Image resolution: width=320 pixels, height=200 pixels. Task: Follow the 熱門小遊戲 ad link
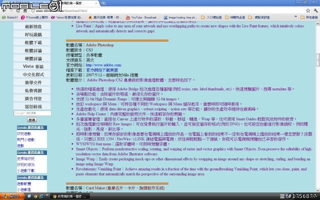click(25, 140)
